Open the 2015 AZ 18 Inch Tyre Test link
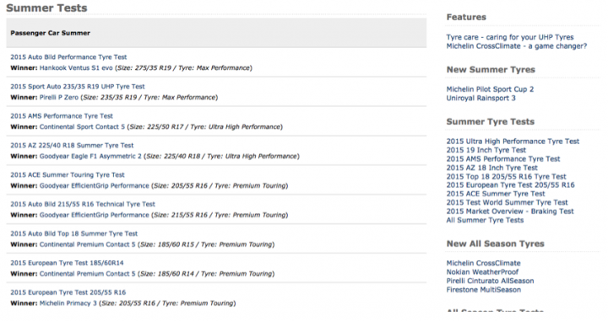This screenshot has width=608, height=321. [x=491, y=168]
